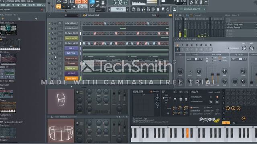
Task: Add a channel with plus button
Action: 71,86
